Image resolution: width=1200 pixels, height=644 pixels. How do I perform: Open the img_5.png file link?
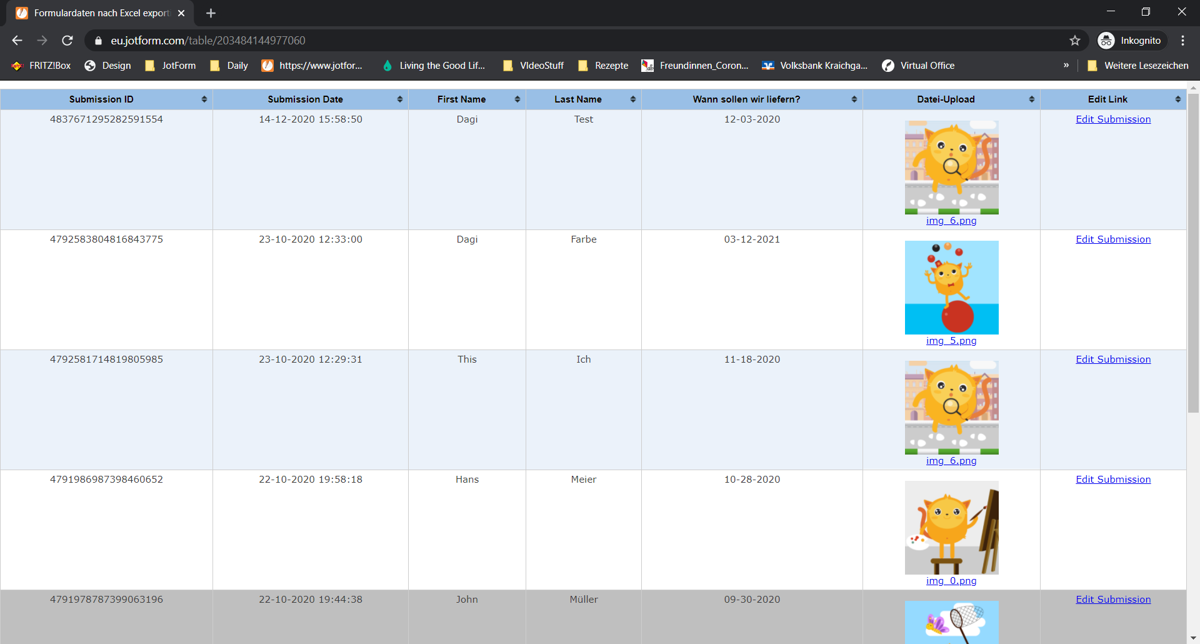951,341
